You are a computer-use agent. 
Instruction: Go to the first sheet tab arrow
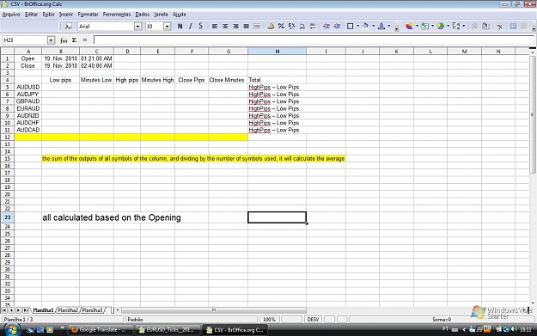pos(4,310)
